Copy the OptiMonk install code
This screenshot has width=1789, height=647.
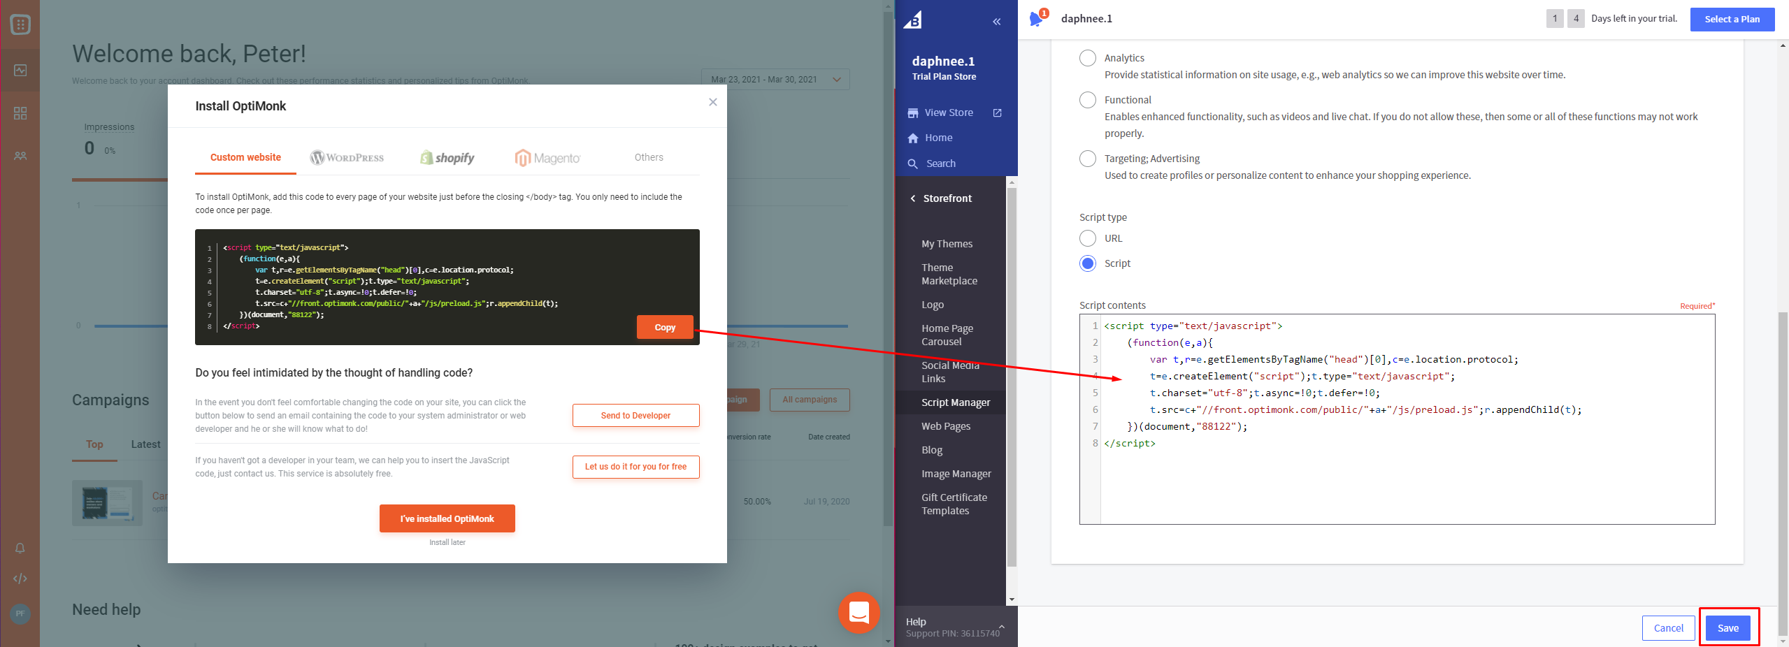coord(665,327)
